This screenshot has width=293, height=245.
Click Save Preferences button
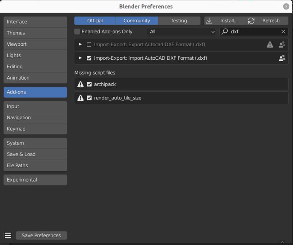click(x=41, y=235)
